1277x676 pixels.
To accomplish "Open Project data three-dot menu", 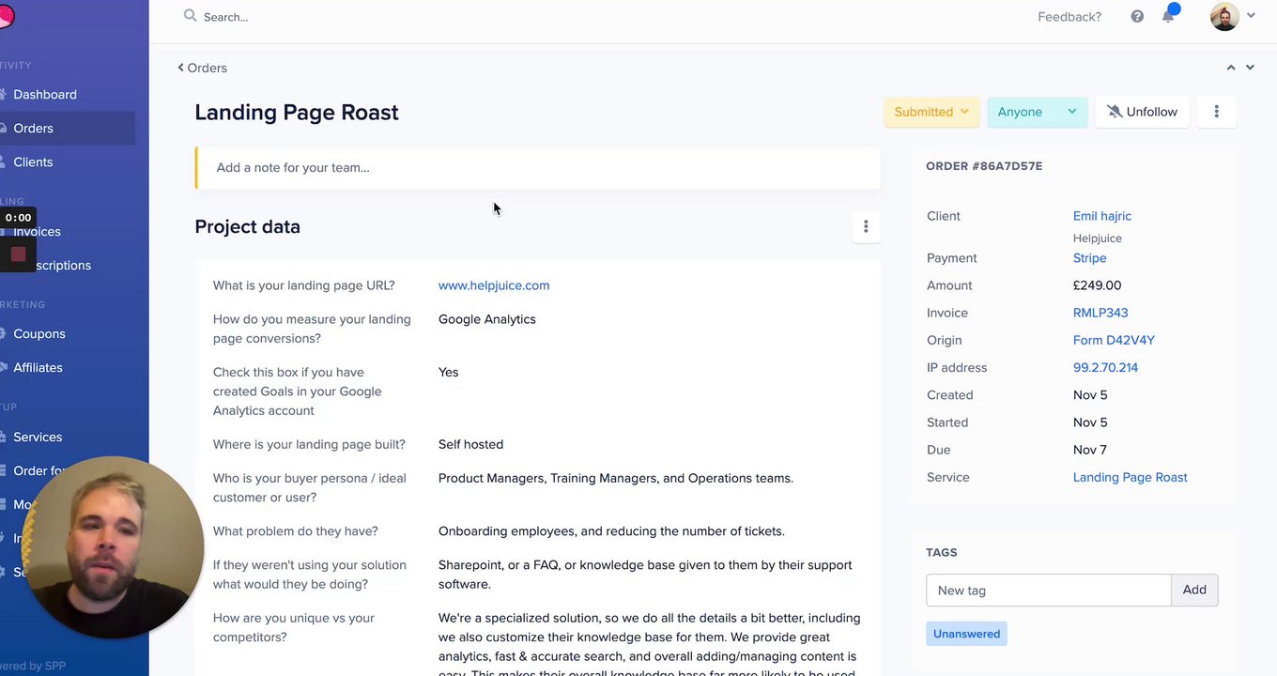I will pos(866,226).
